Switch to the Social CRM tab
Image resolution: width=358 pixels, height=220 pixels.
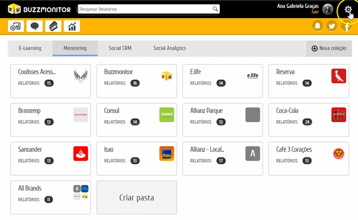(x=120, y=48)
